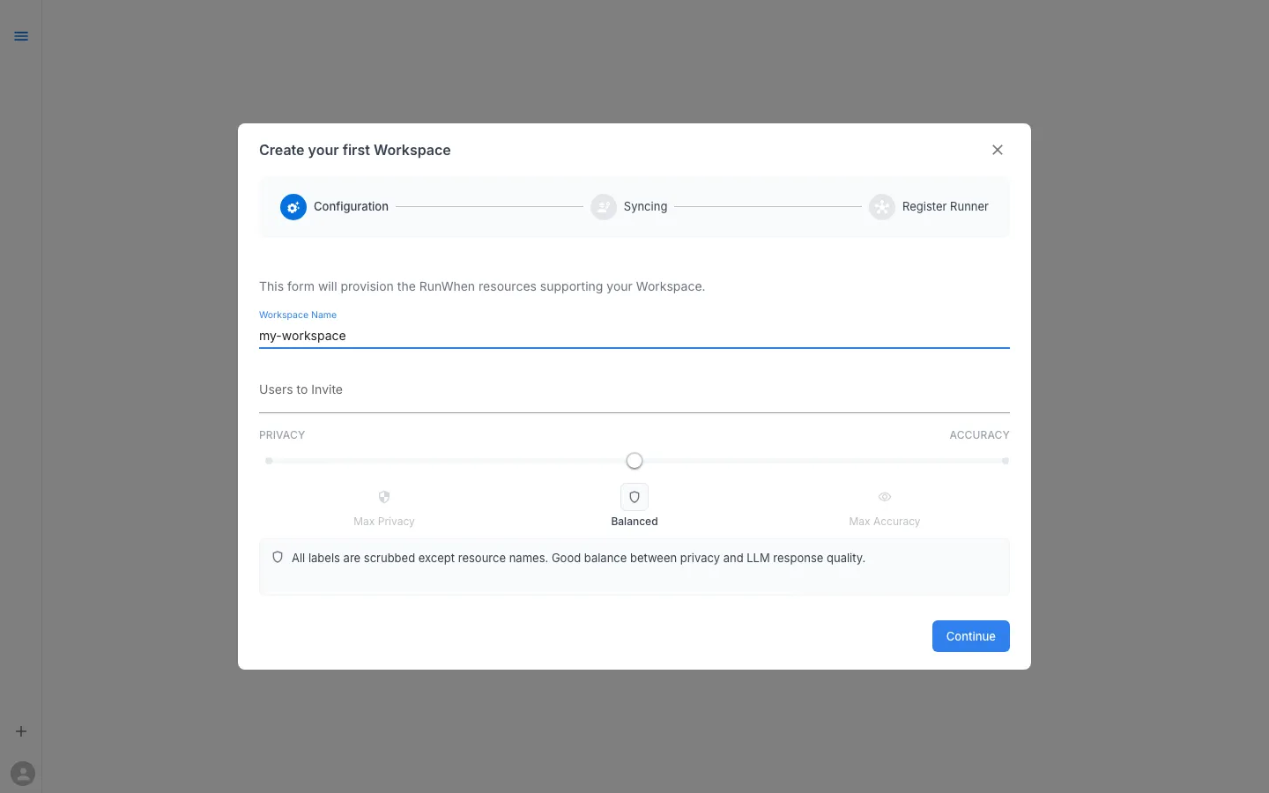Click the plus icon in the sidebar
The image size is (1269, 793).
click(x=21, y=731)
